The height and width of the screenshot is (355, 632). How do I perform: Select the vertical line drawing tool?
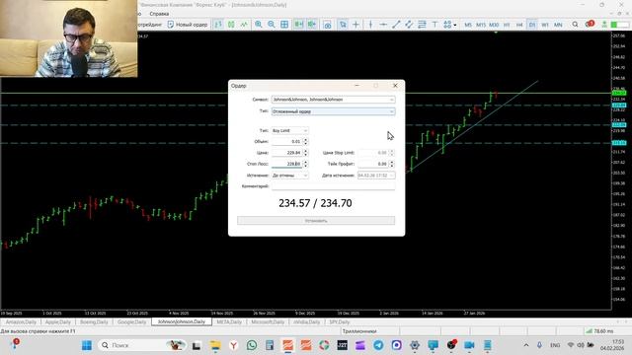370,25
